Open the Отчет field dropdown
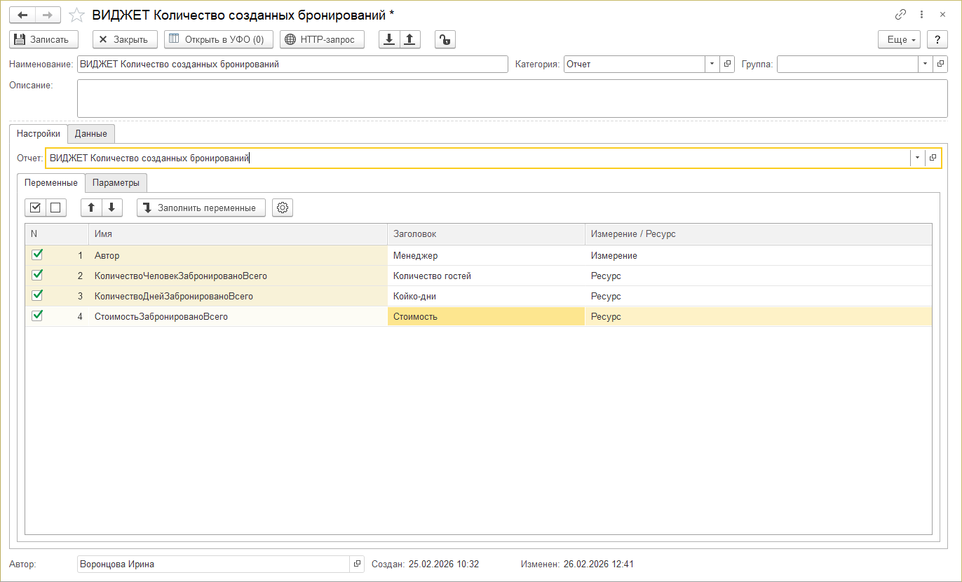The width and height of the screenshot is (962, 582). [x=916, y=158]
